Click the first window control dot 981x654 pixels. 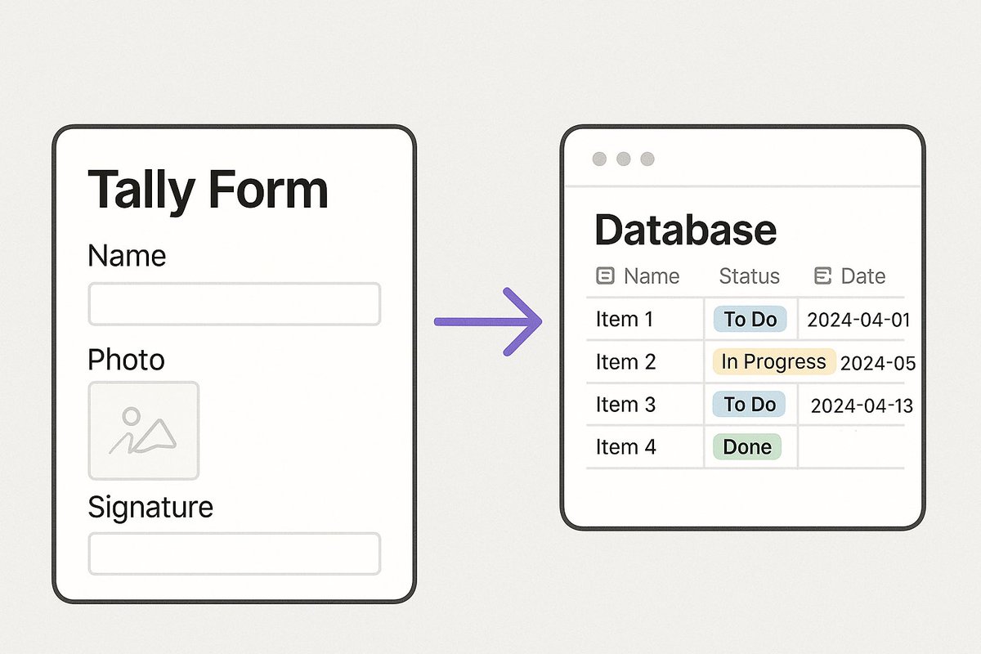pos(599,159)
